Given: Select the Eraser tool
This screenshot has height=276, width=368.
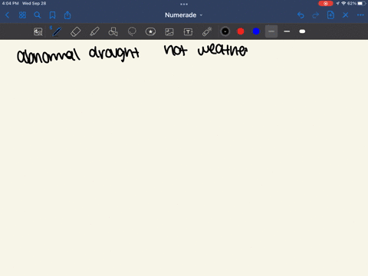Looking at the screenshot, I should [75, 31].
